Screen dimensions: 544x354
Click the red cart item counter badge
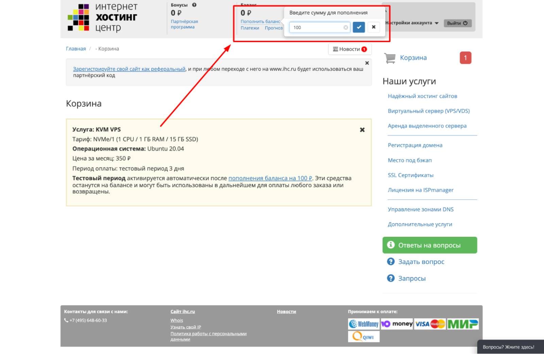465,58
